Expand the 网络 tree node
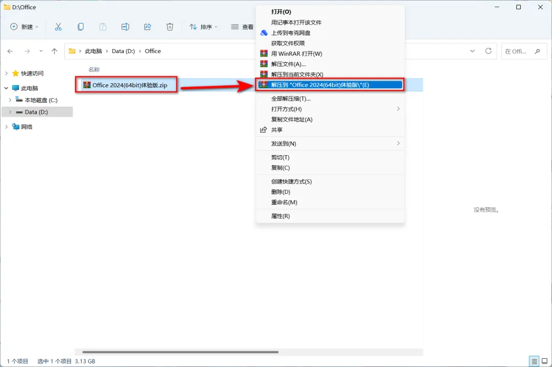Screen dimensions: 552x367 point(6,127)
